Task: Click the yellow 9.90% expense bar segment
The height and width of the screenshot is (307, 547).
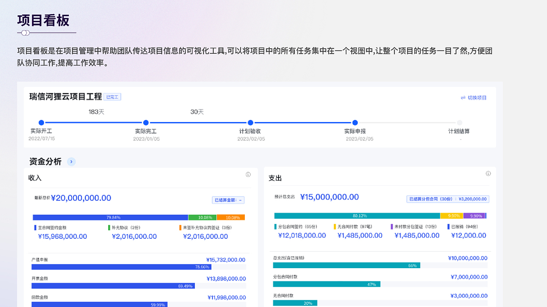Action: 452,216
